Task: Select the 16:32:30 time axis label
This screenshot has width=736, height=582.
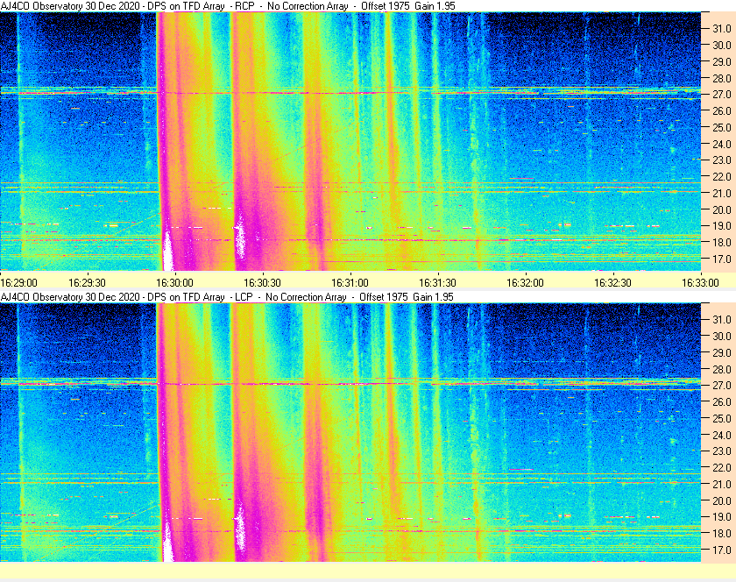Action: click(x=612, y=283)
